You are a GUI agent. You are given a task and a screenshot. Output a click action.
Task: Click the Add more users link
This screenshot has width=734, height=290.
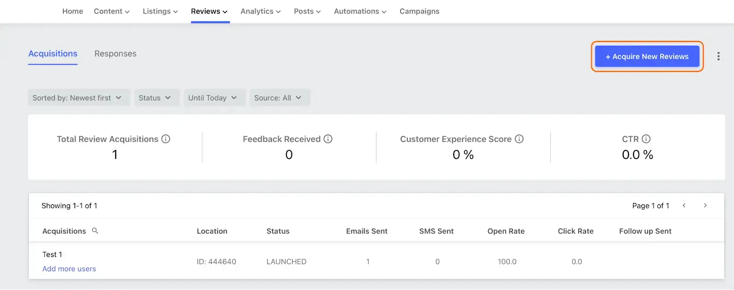(69, 269)
